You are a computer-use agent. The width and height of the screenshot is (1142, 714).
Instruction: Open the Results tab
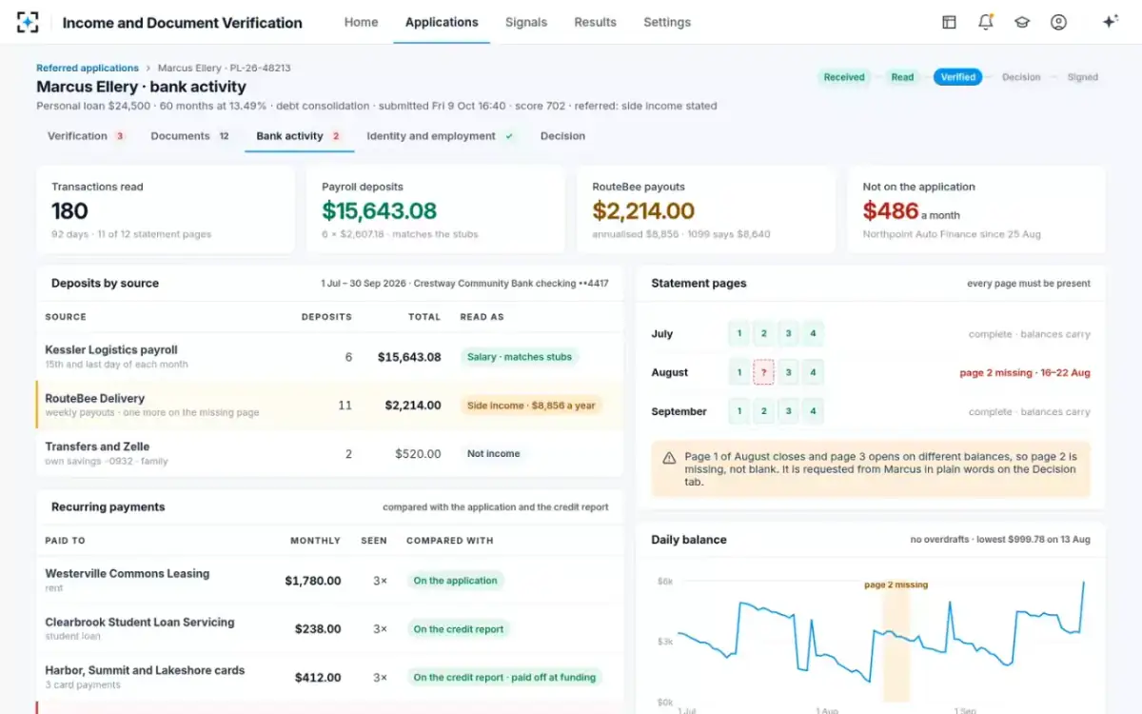(595, 22)
